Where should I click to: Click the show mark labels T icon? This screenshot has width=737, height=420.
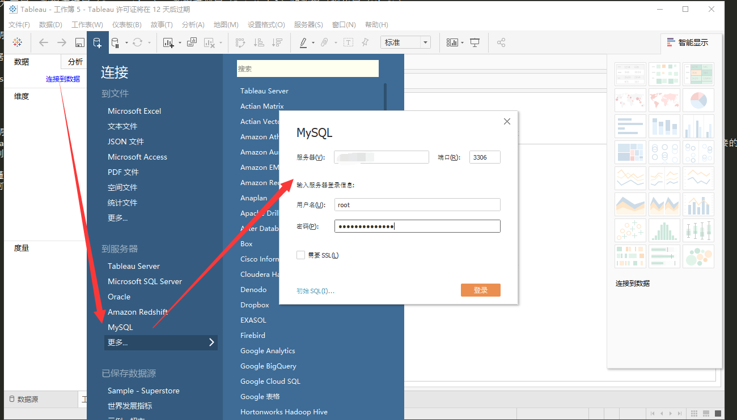pyautogui.click(x=348, y=42)
